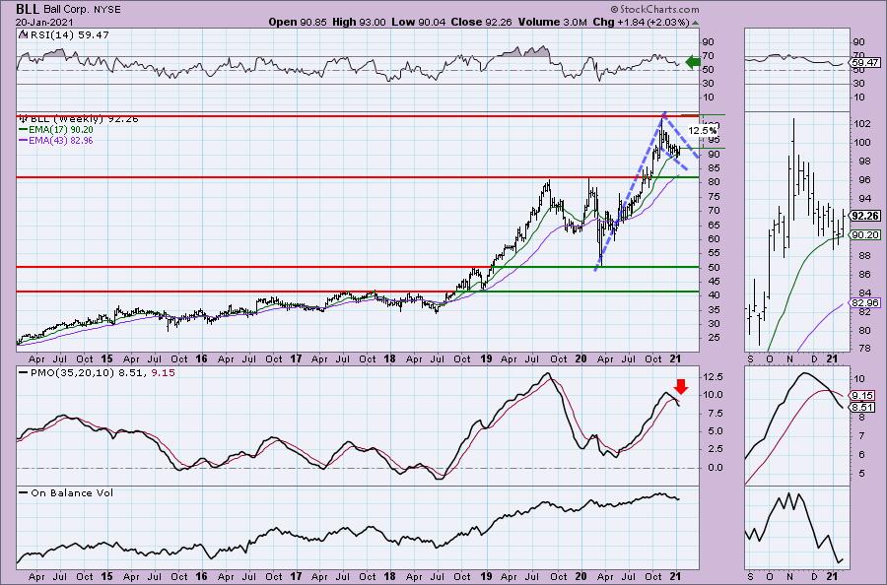
Task: Select the PMO(35,20,10) indicator label
Action: (x=73, y=373)
